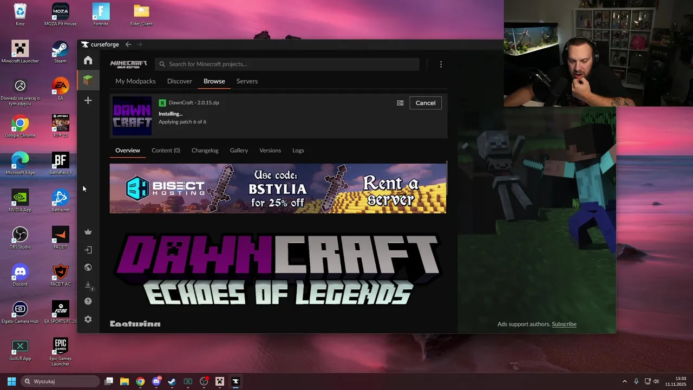Viewport: 693px width, 390px height.
Task: Open MOZA Pit House desktop icon
Action: tap(61, 15)
